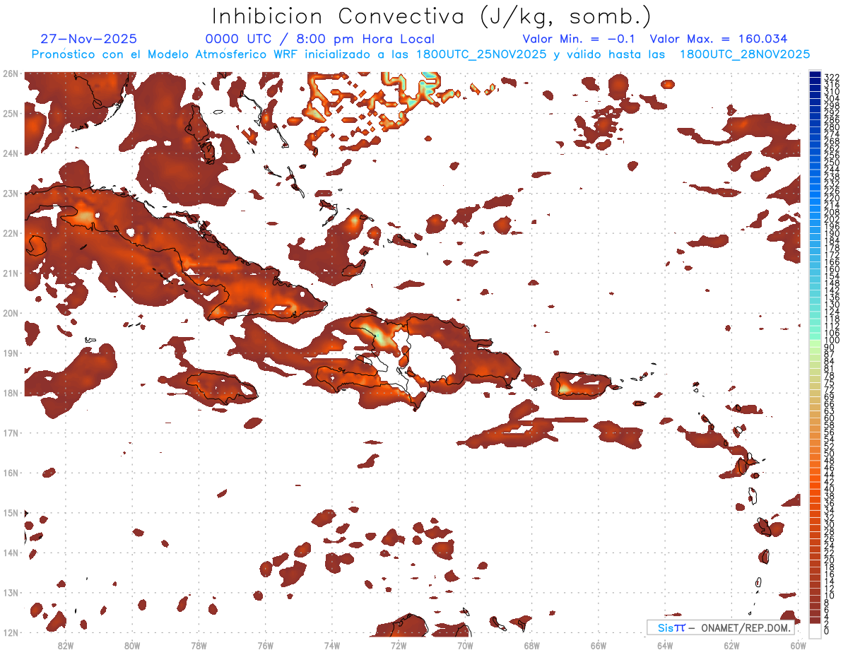This screenshot has width=848, height=655.
Task: Click the 13N latitude label
Action: (10, 592)
